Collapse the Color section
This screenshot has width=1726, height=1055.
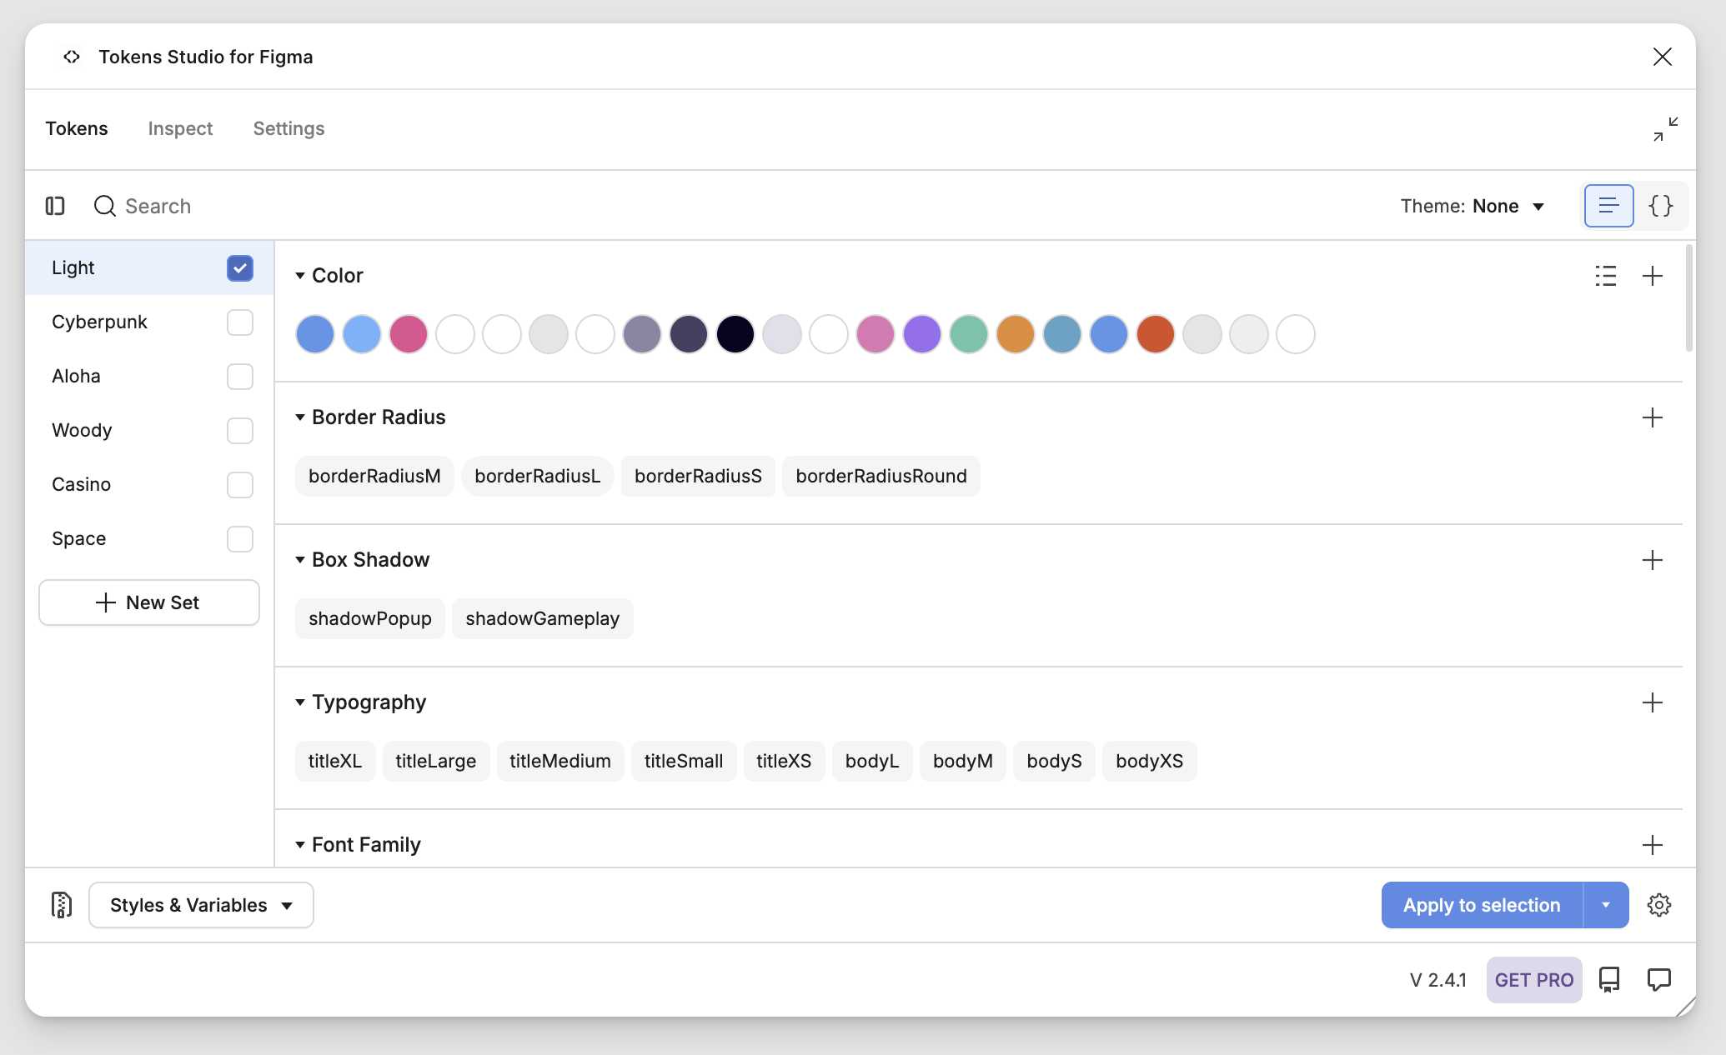tap(300, 276)
